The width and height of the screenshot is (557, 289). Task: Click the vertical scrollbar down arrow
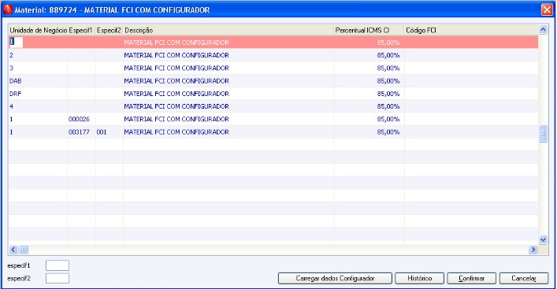pyautogui.click(x=543, y=240)
